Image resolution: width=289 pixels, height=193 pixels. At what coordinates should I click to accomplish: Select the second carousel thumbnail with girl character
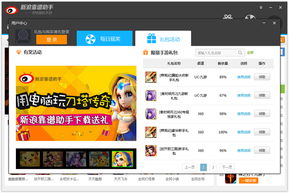coord(53,159)
